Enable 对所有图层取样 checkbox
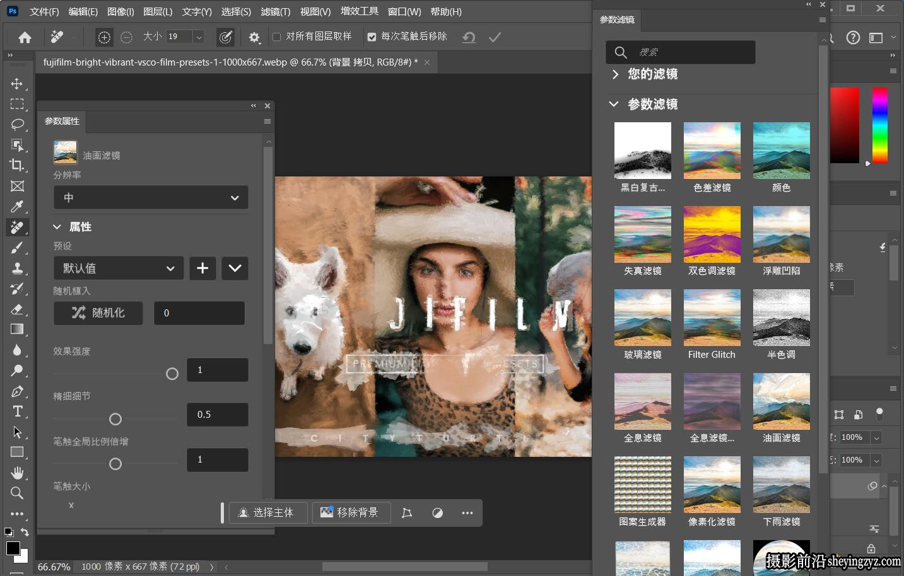The width and height of the screenshot is (904, 576). (x=276, y=37)
